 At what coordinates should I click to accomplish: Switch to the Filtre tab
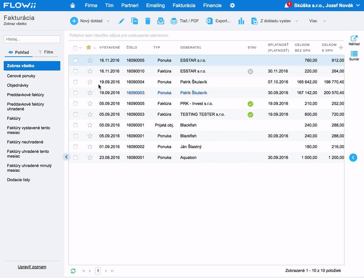pyautogui.click(x=46, y=52)
